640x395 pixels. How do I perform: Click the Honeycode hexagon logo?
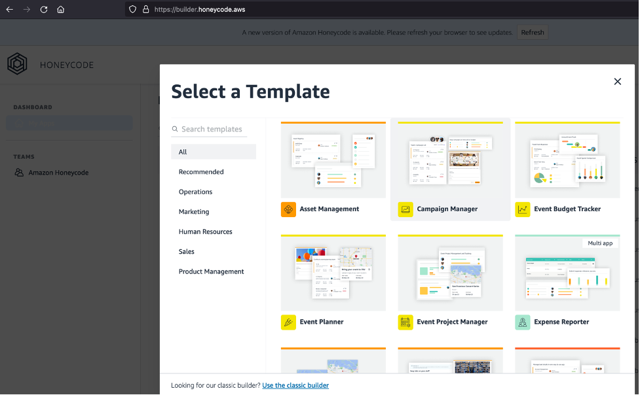point(17,63)
